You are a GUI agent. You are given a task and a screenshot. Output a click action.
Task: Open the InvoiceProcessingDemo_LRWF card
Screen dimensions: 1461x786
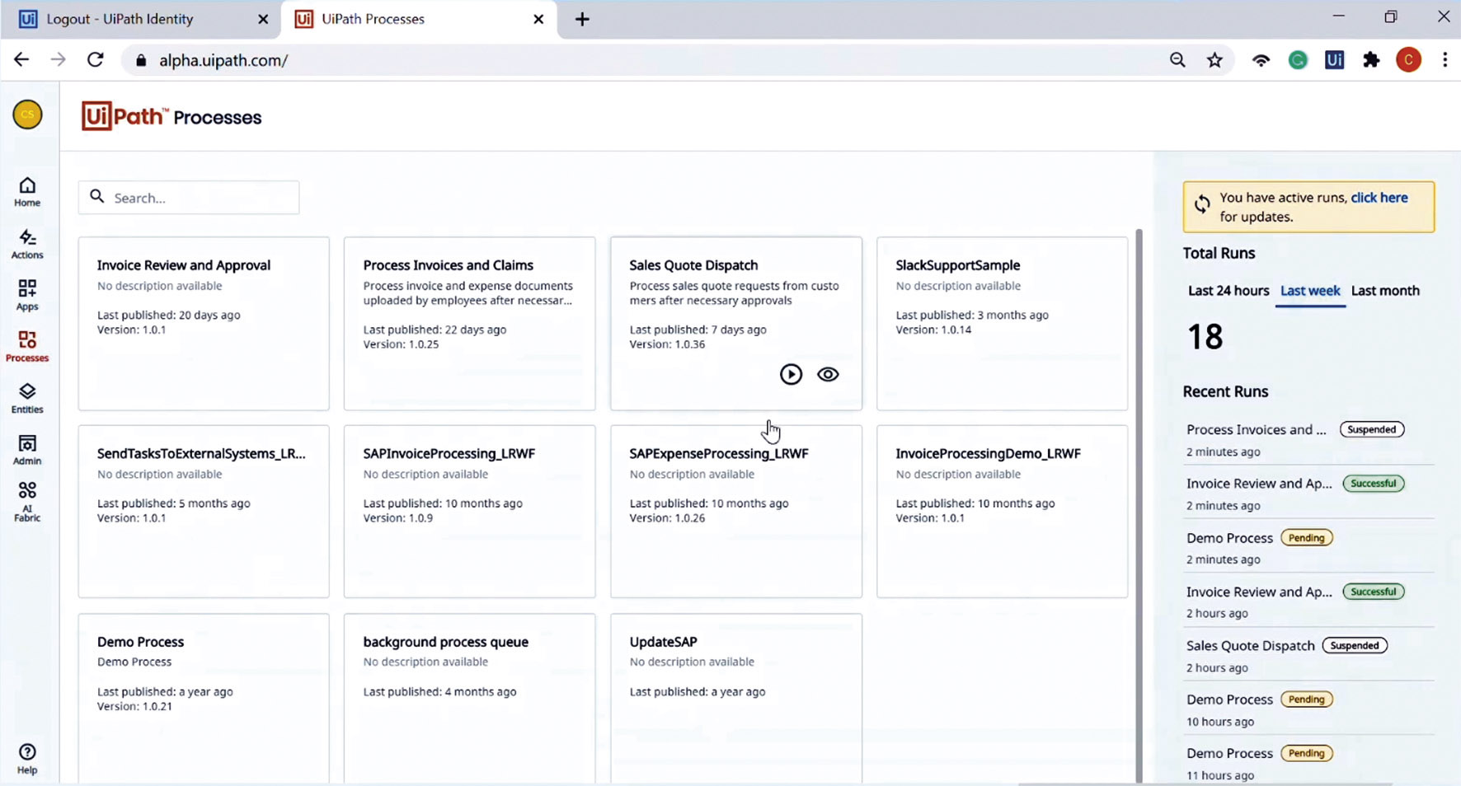tap(1002, 512)
